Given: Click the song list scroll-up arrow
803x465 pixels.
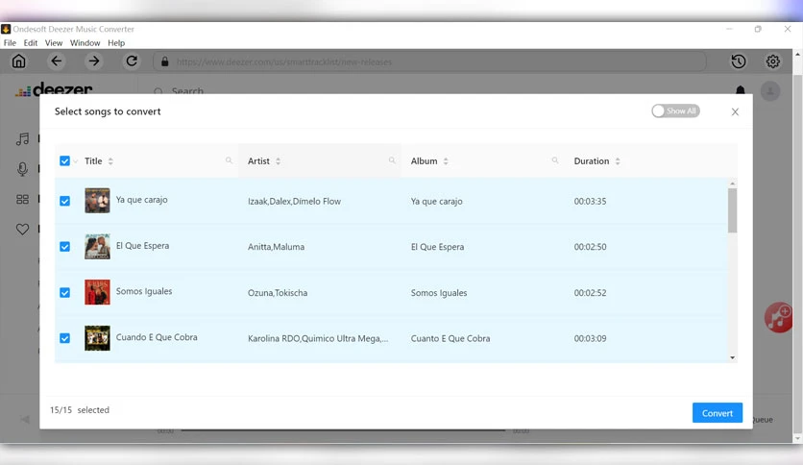Looking at the screenshot, I should coord(732,184).
